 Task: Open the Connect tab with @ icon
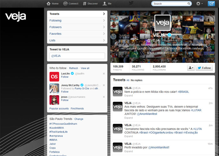pos(71,4)
